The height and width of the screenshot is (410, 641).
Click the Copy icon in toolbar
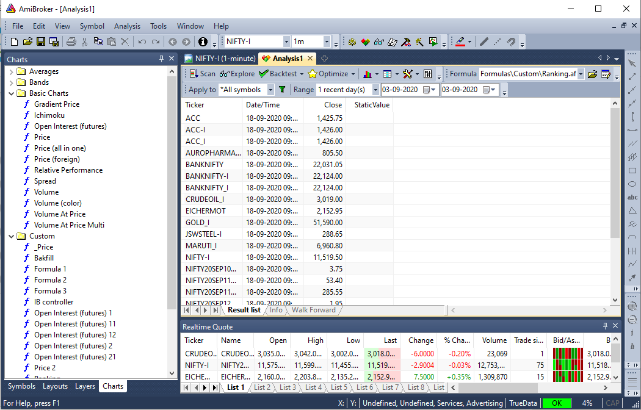[98, 41]
